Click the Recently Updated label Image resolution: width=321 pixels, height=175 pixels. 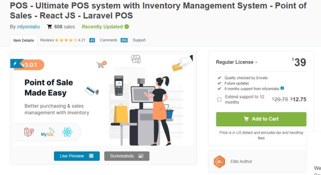point(102,27)
